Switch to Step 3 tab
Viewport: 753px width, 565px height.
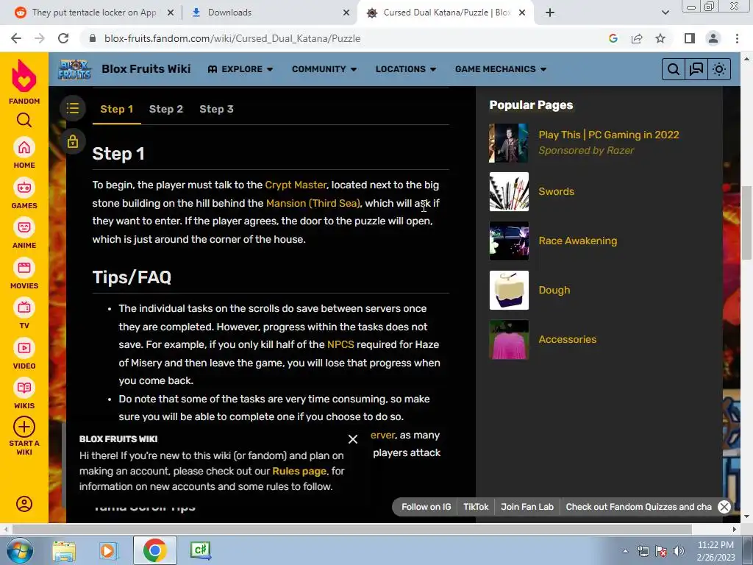(217, 109)
